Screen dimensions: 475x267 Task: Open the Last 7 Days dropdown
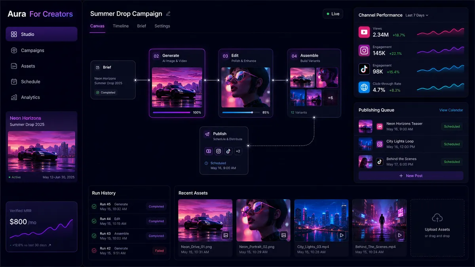coord(417,15)
